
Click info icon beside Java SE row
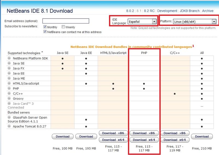click(x=9, y=63)
